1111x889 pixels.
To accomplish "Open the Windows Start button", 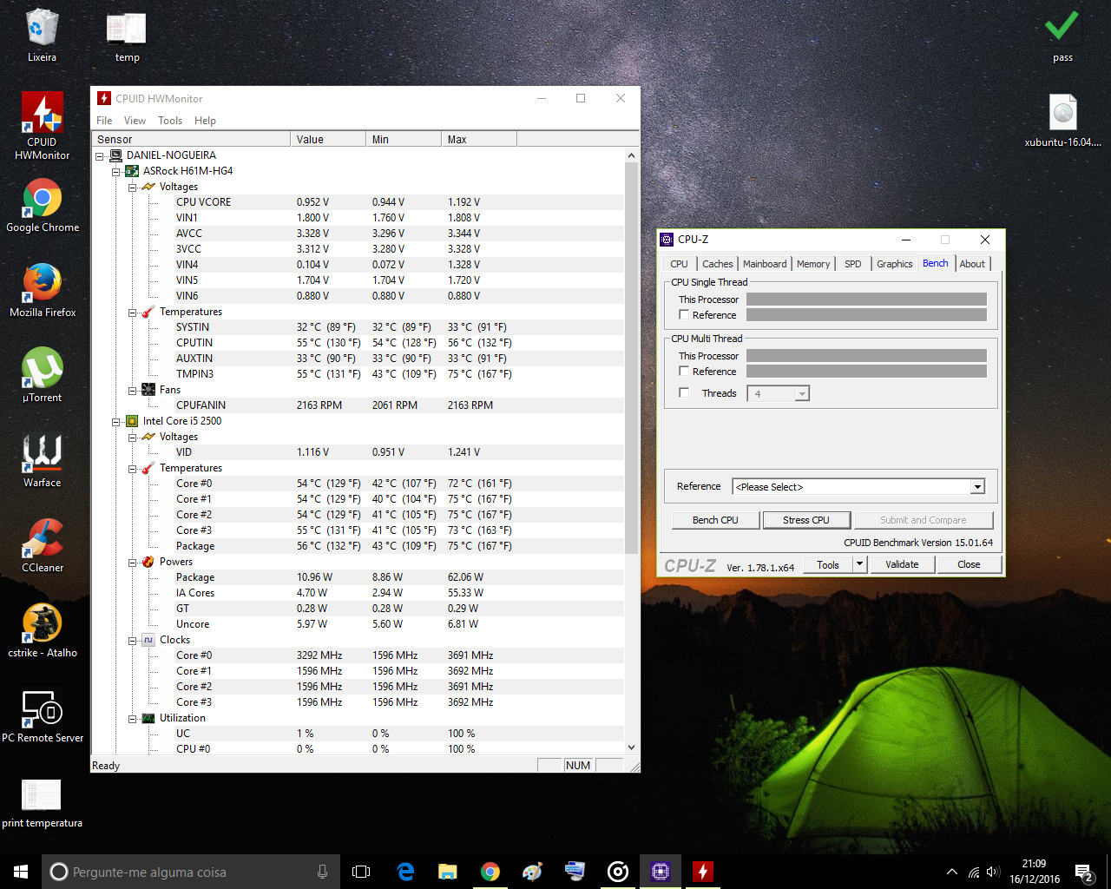I will pos(21,872).
